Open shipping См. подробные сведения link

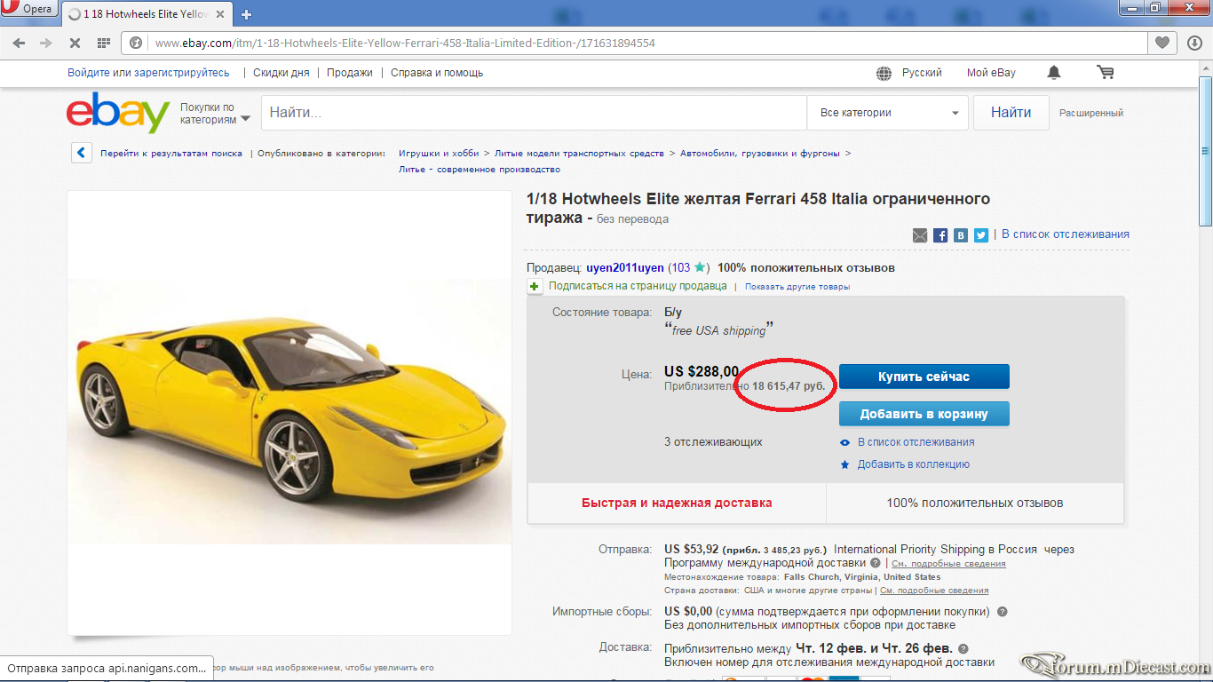(x=948, y=563)
